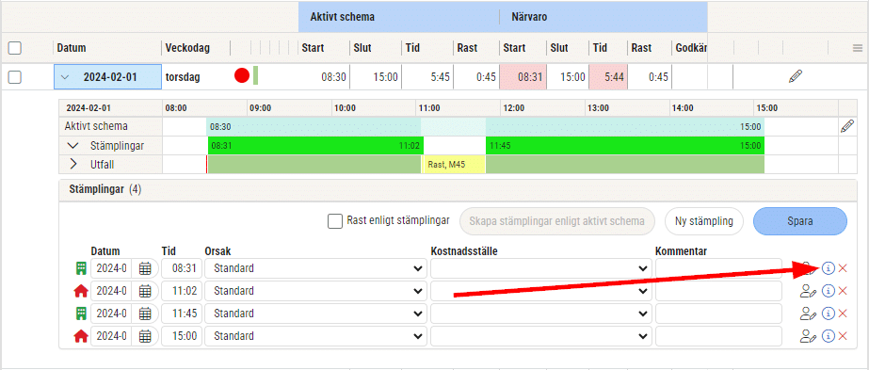Click the green building icon for 08:31 stamp
This screenshot has width=869, height=370.
pyautogui.click(x=81, y=268)
